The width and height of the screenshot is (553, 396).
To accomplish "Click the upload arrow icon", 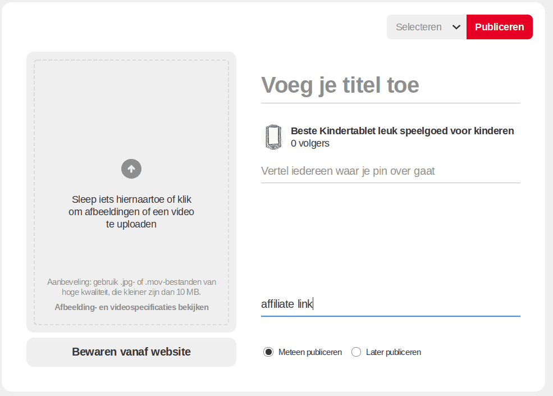I will 131,169.
